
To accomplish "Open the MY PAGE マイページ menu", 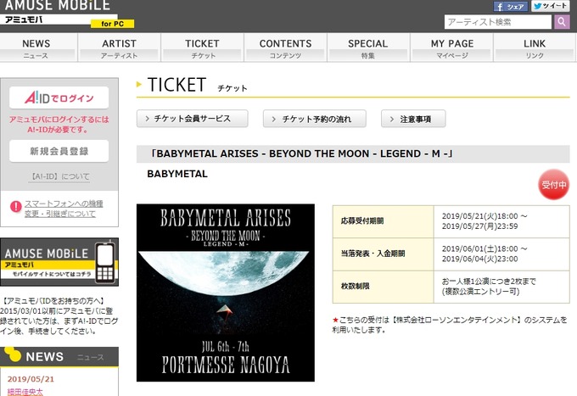I will click(x=452, y=47).
